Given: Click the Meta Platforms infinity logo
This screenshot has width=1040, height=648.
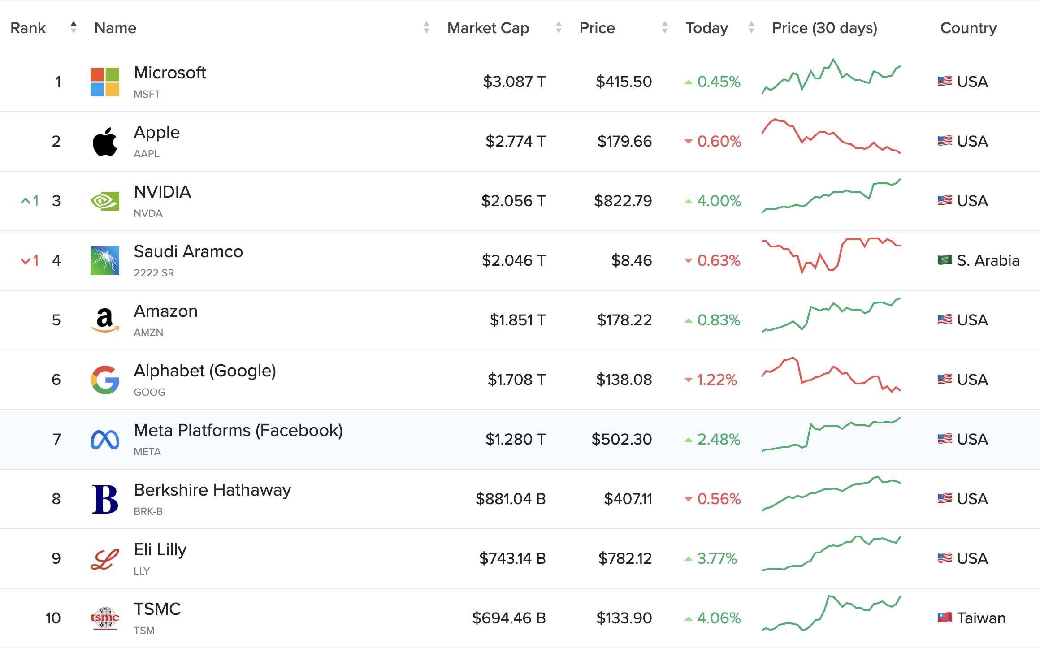Looking at the screenshot, I should tap(104, 439).
